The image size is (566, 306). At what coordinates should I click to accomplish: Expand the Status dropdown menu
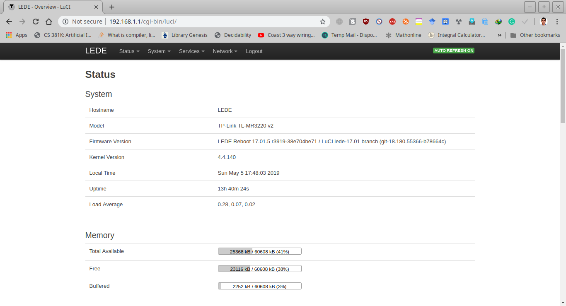[129, 51]
